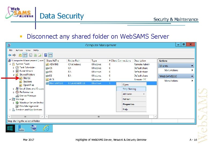
Task: Sort by the Share Name column header
Action: pos(56,61)
